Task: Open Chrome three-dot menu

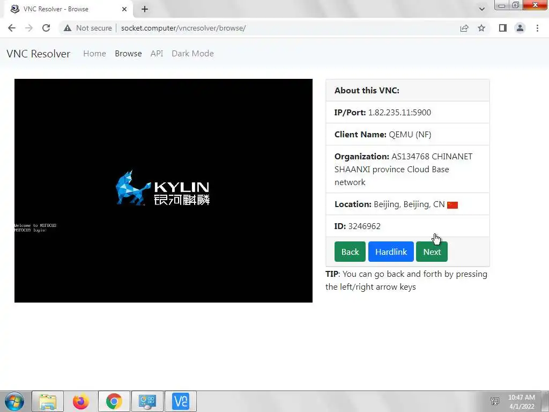Action: (537, 28)
